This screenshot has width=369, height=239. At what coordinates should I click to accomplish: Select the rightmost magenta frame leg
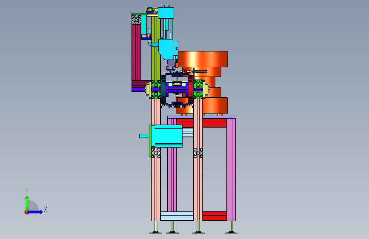pos(232,170)
